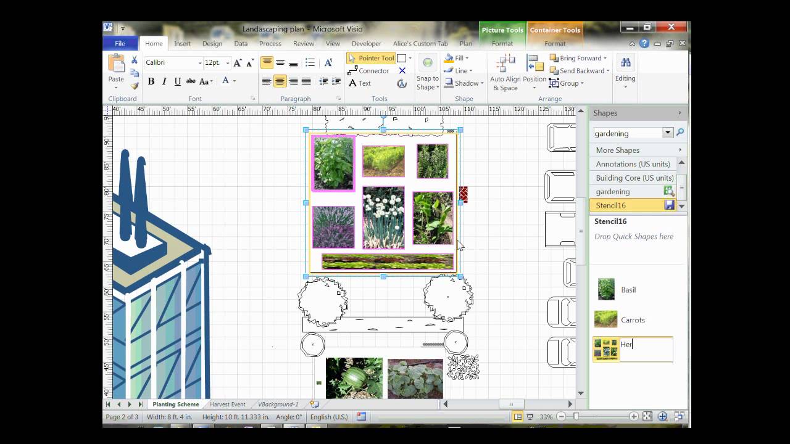Viewport: 790px width, 444px height.
Task: Click save icon on Stencil16 title
Action: tap(669, 205)
